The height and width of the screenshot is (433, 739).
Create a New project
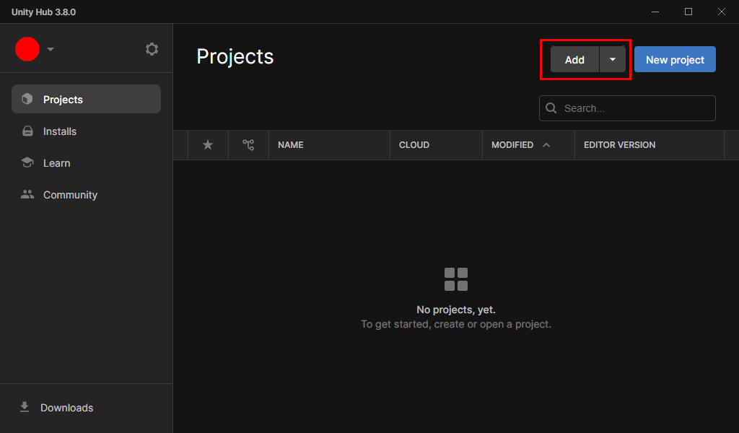tap(675, 59)
